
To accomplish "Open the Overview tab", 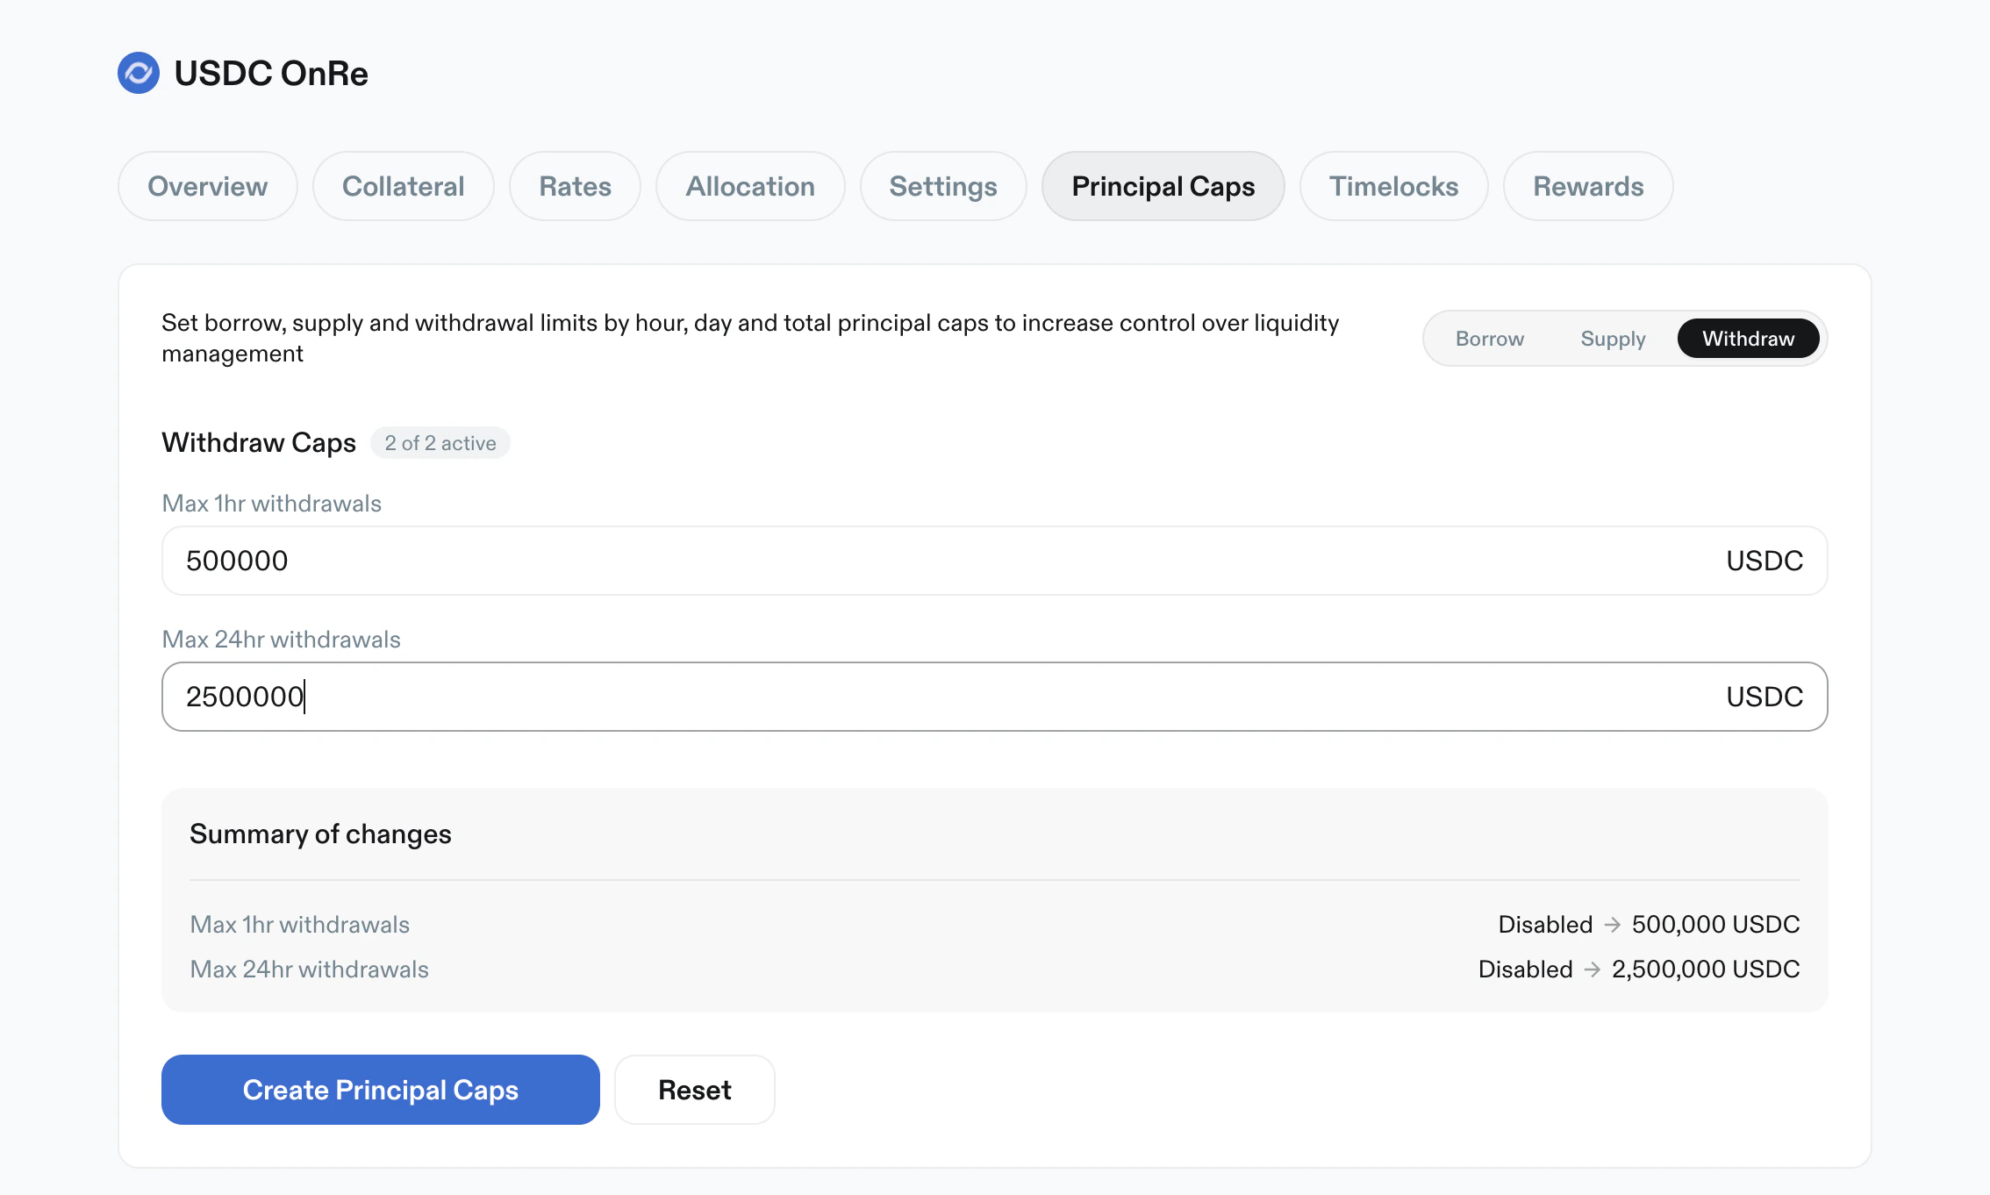I will tap(207, 186).
